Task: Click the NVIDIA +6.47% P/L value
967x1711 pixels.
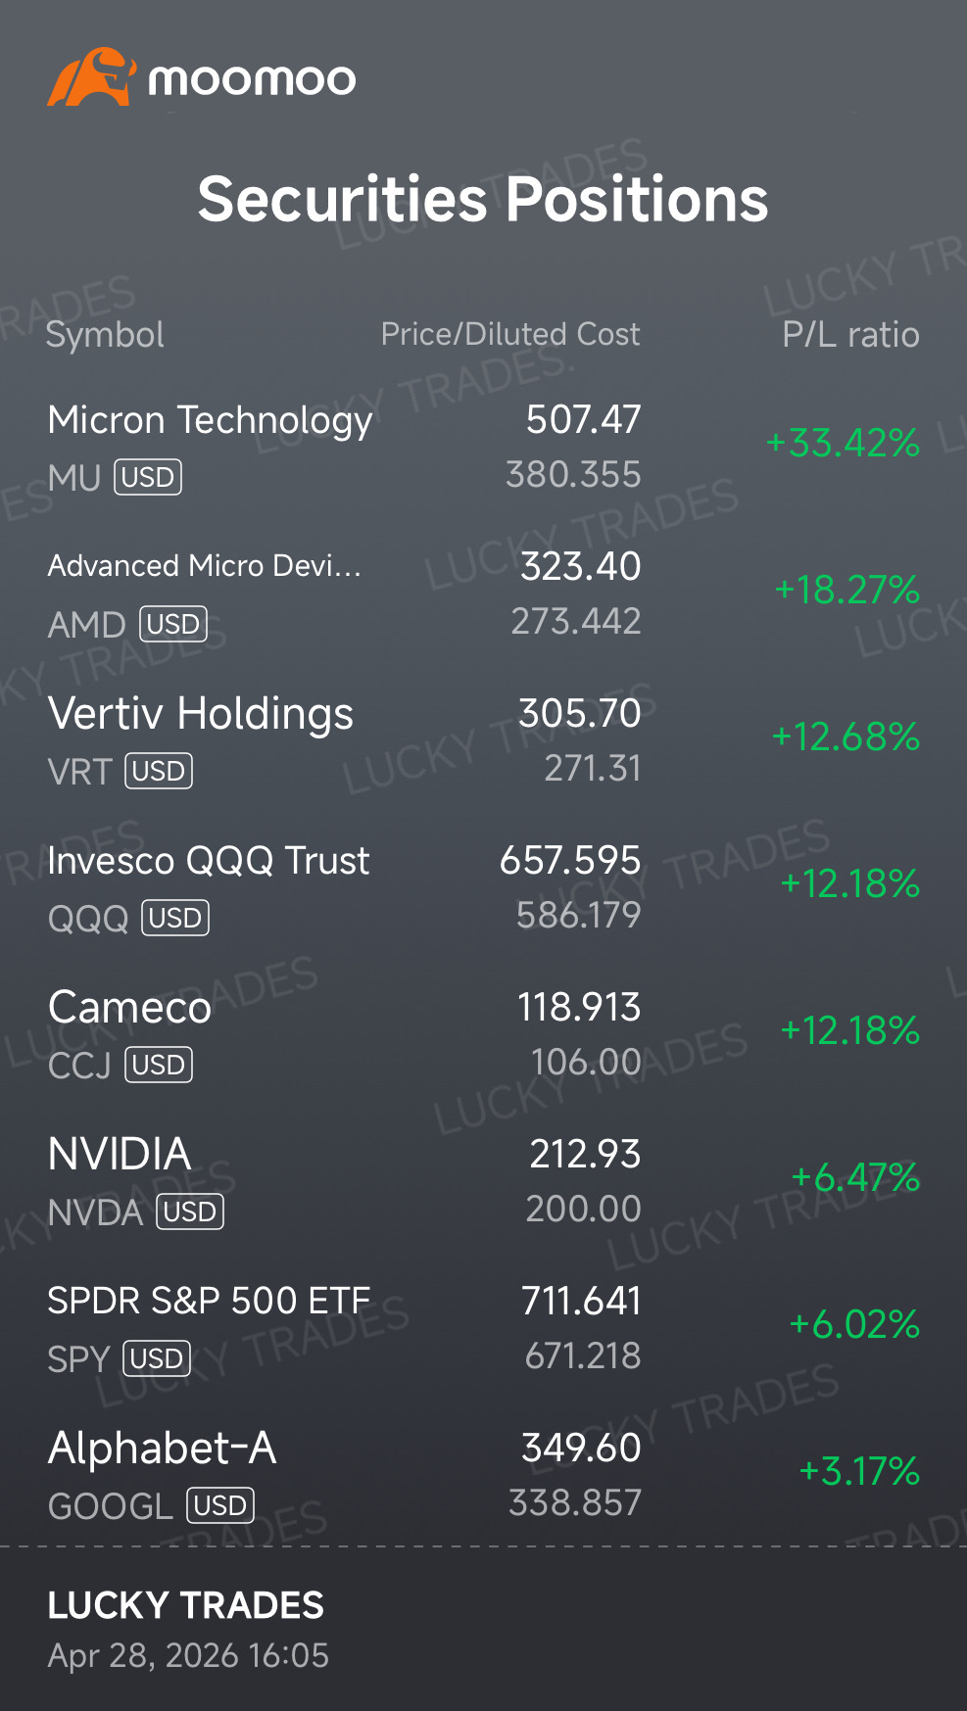Action: tap(855, 1177)
